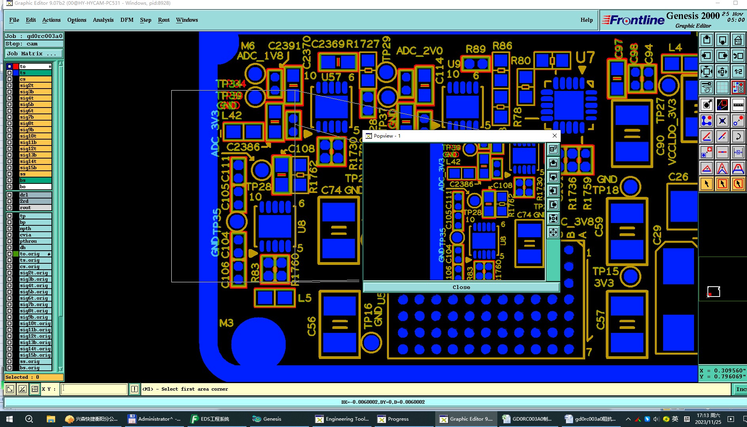Click the red color swatch of layer to
The image size is (747, 427).
click(x=16, y=66)
